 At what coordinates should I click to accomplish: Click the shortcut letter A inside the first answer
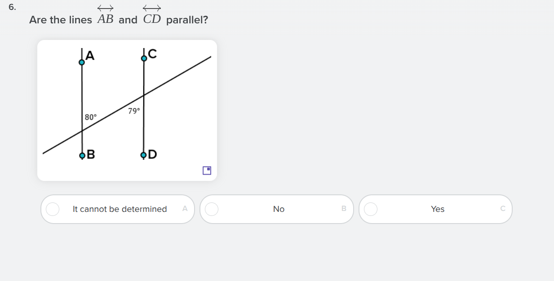[185, 209]
